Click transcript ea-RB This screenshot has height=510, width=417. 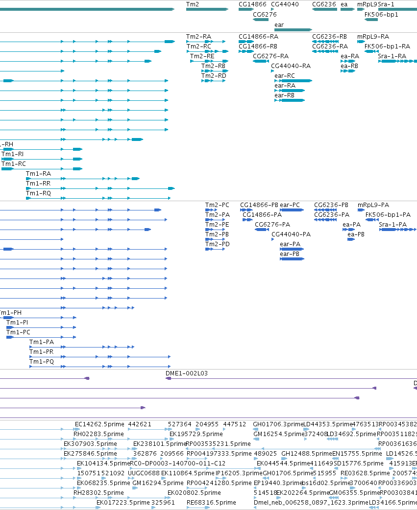(349, 66)
